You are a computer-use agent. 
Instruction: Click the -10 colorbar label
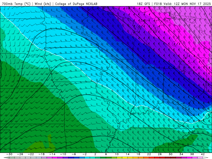(63, 154)
